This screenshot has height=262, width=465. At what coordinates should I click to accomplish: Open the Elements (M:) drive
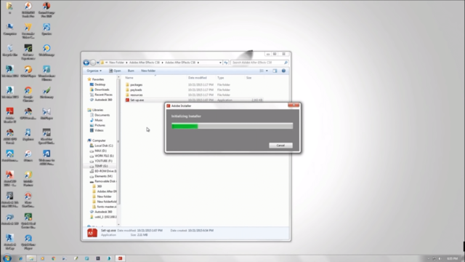tap(103, 176)
